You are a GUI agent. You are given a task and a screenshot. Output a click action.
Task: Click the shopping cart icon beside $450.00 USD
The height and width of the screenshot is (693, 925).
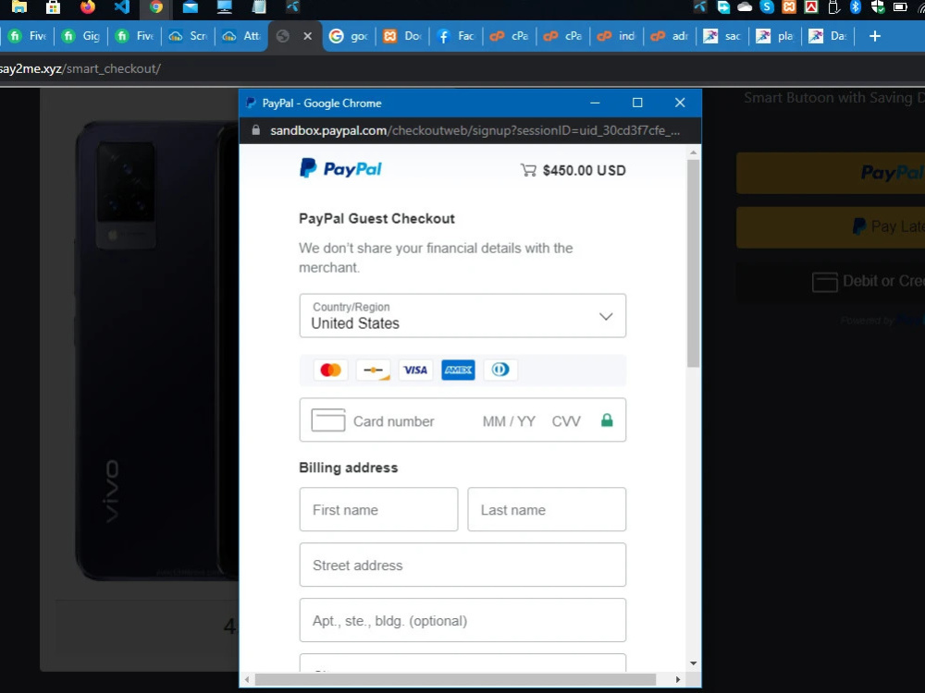(528, 170)
